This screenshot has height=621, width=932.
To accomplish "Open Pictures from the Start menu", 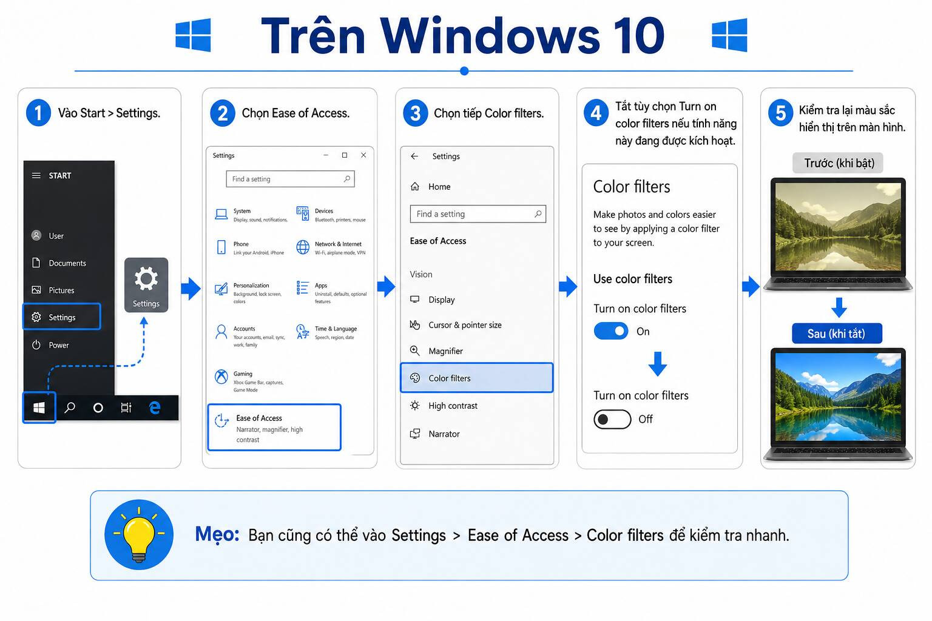I will (x=53, y=290).
